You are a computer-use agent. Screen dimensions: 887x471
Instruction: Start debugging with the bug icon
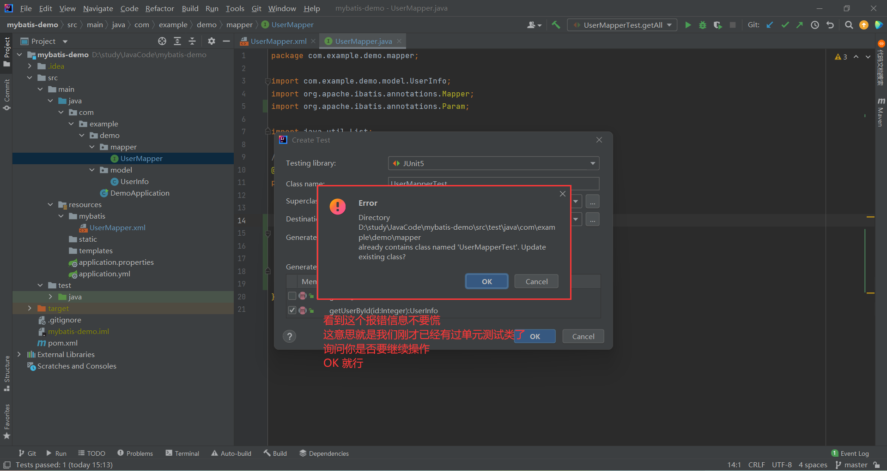tap(703, 25)
